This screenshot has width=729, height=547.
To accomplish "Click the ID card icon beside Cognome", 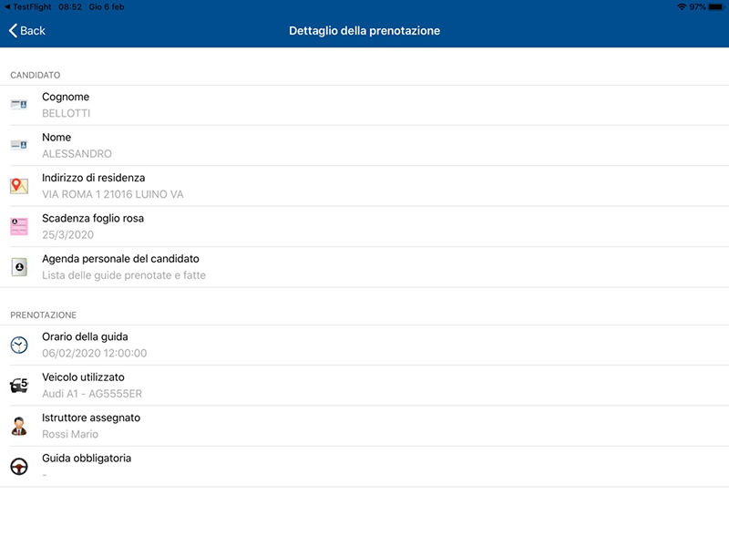I will [19, 105].
